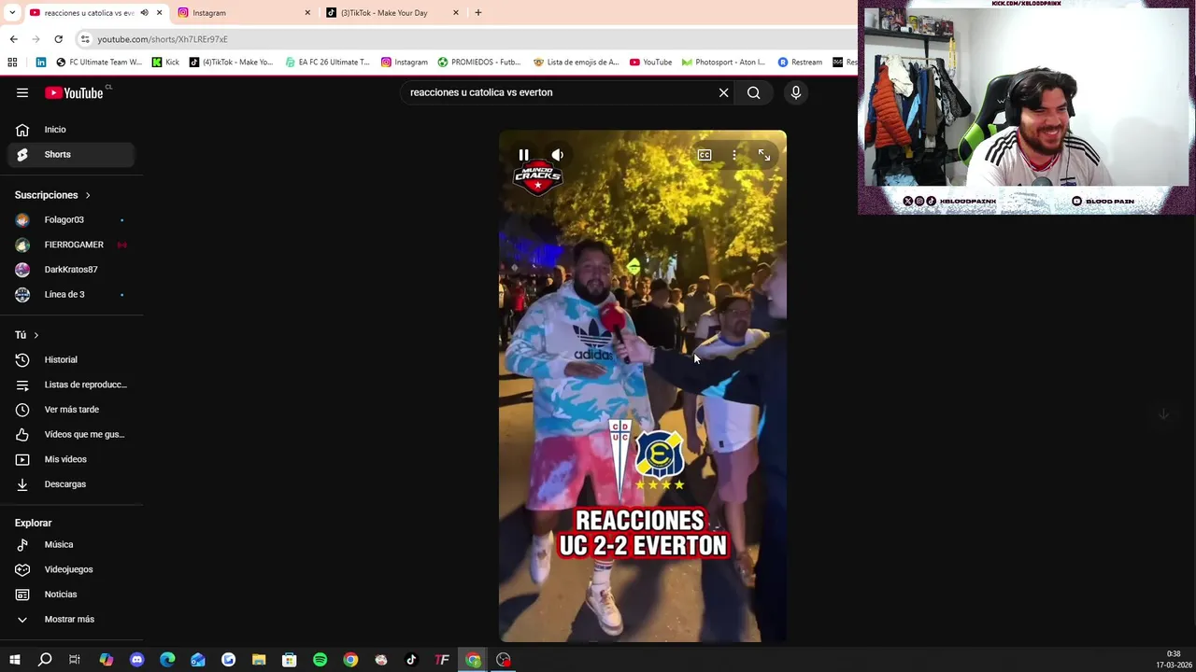Open the YouTube hamburger guide menu
Viewport: 1196px width, 672px height.
coord(22,92)
